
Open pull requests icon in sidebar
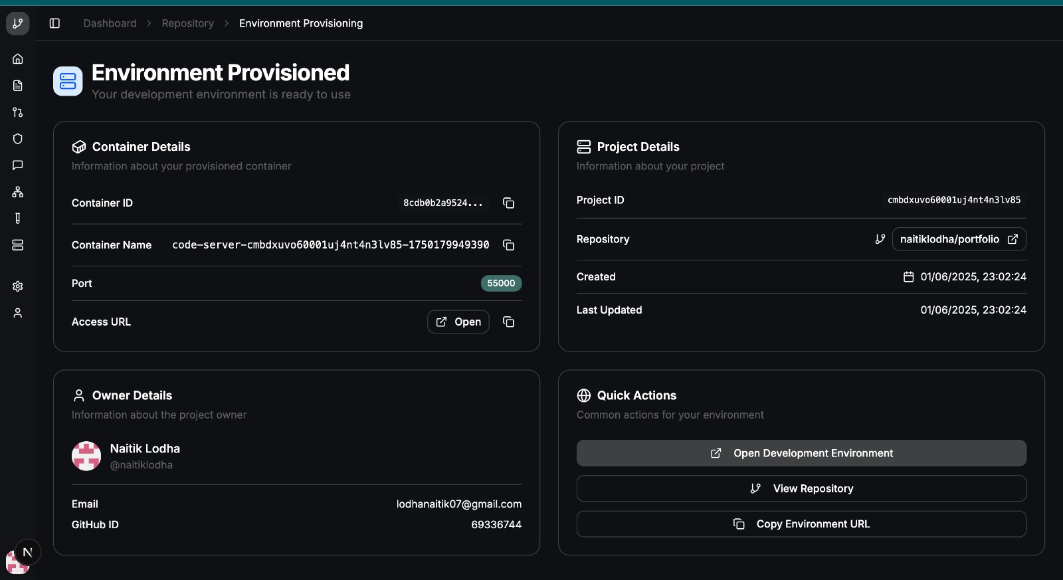tap(18, 112)
